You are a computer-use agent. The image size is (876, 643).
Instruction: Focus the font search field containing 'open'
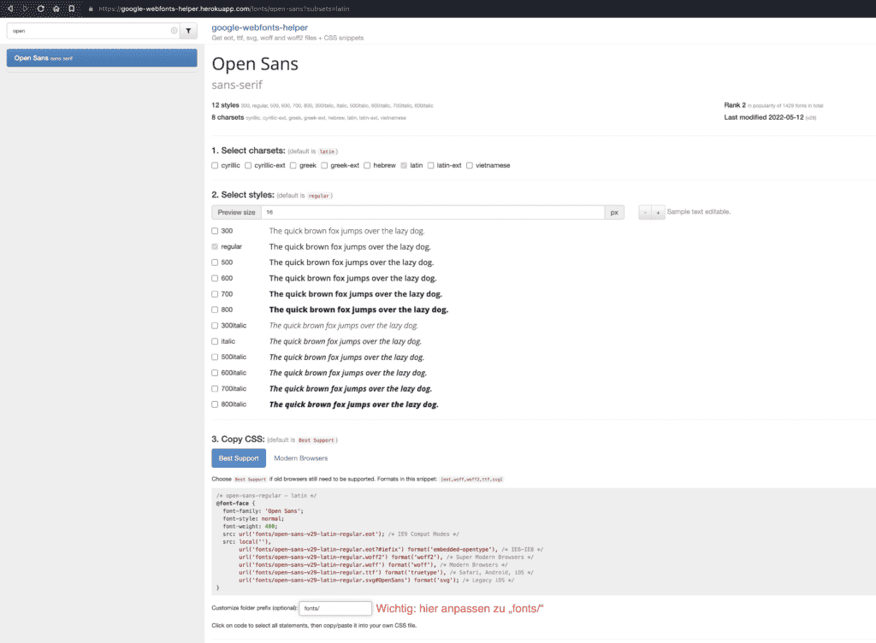click(92, 31)
